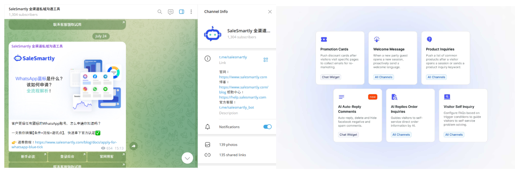
Task: Click the SaleSmartly robot channel avatar
Action: (x=212, y=34)
